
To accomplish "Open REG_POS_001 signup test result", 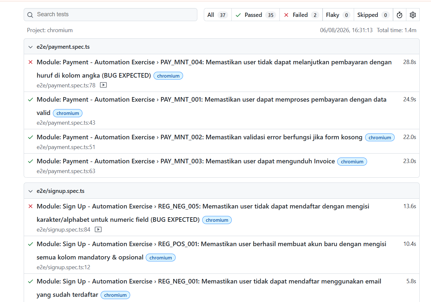I will (211, 250).
